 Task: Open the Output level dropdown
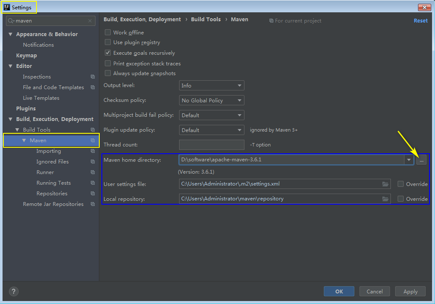click(x=211, y=85)
